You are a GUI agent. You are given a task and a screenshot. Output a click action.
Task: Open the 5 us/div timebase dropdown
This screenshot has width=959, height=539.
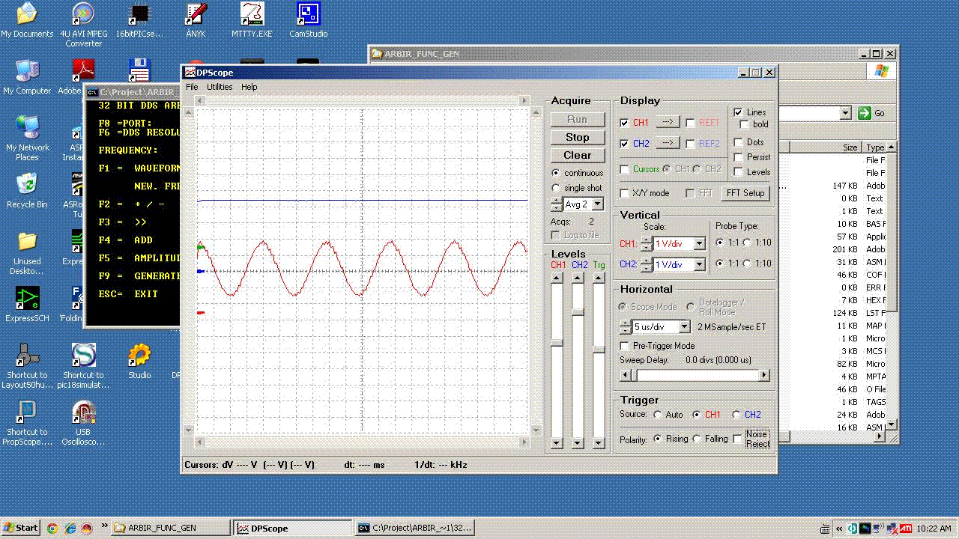tap(683, 327)
